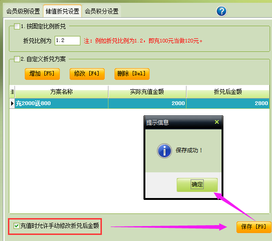272x241 pixels.
Task: Sort by the 方案名称 column header
Action: [61, 92]
